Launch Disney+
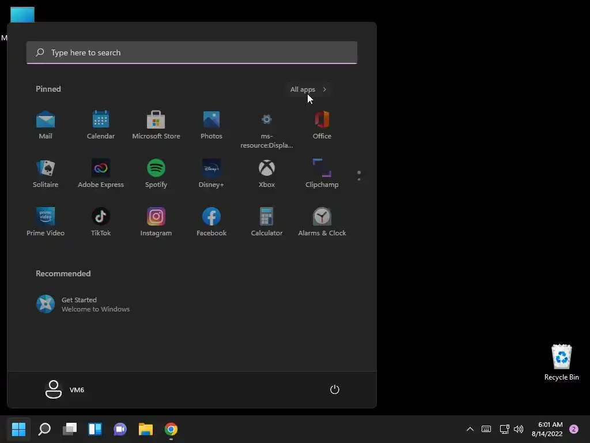The height and width of the screenshot is (443, 590). coord(211,174)
